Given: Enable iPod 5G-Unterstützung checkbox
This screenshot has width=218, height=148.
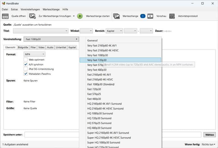Looking at the screenshot, I should (x=26, y=69).
